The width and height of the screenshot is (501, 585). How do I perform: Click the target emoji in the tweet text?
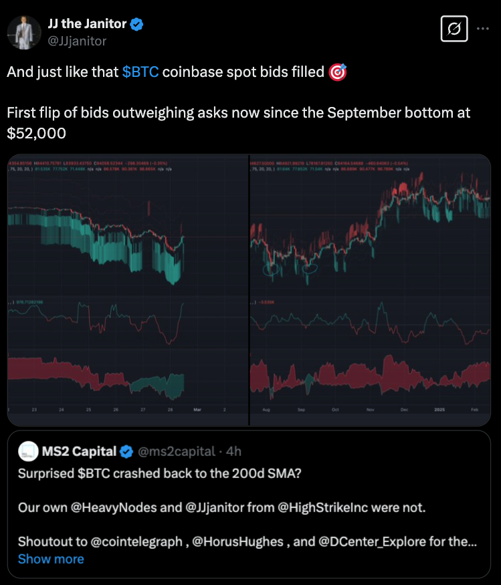(338, 71)
